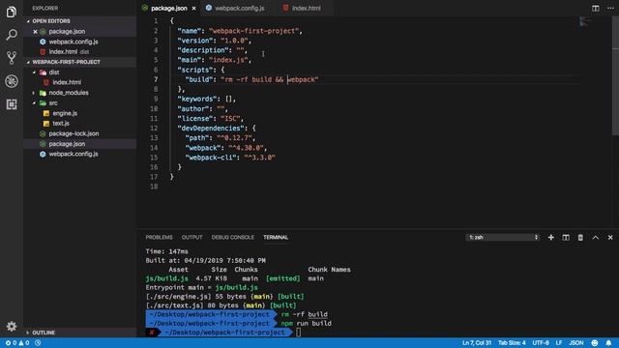619x348 pixels.
Task: Split the terminal panel
Action: point(566,237)
